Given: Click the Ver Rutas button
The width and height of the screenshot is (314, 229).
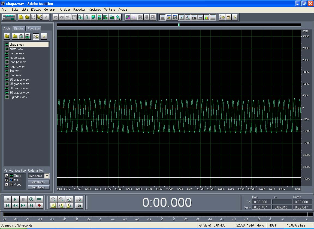Looking at the screenshot, I should tap(38, 187).
